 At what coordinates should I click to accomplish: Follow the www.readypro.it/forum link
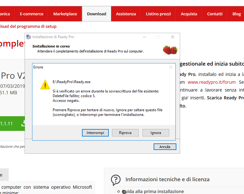[x=212, y=82]
